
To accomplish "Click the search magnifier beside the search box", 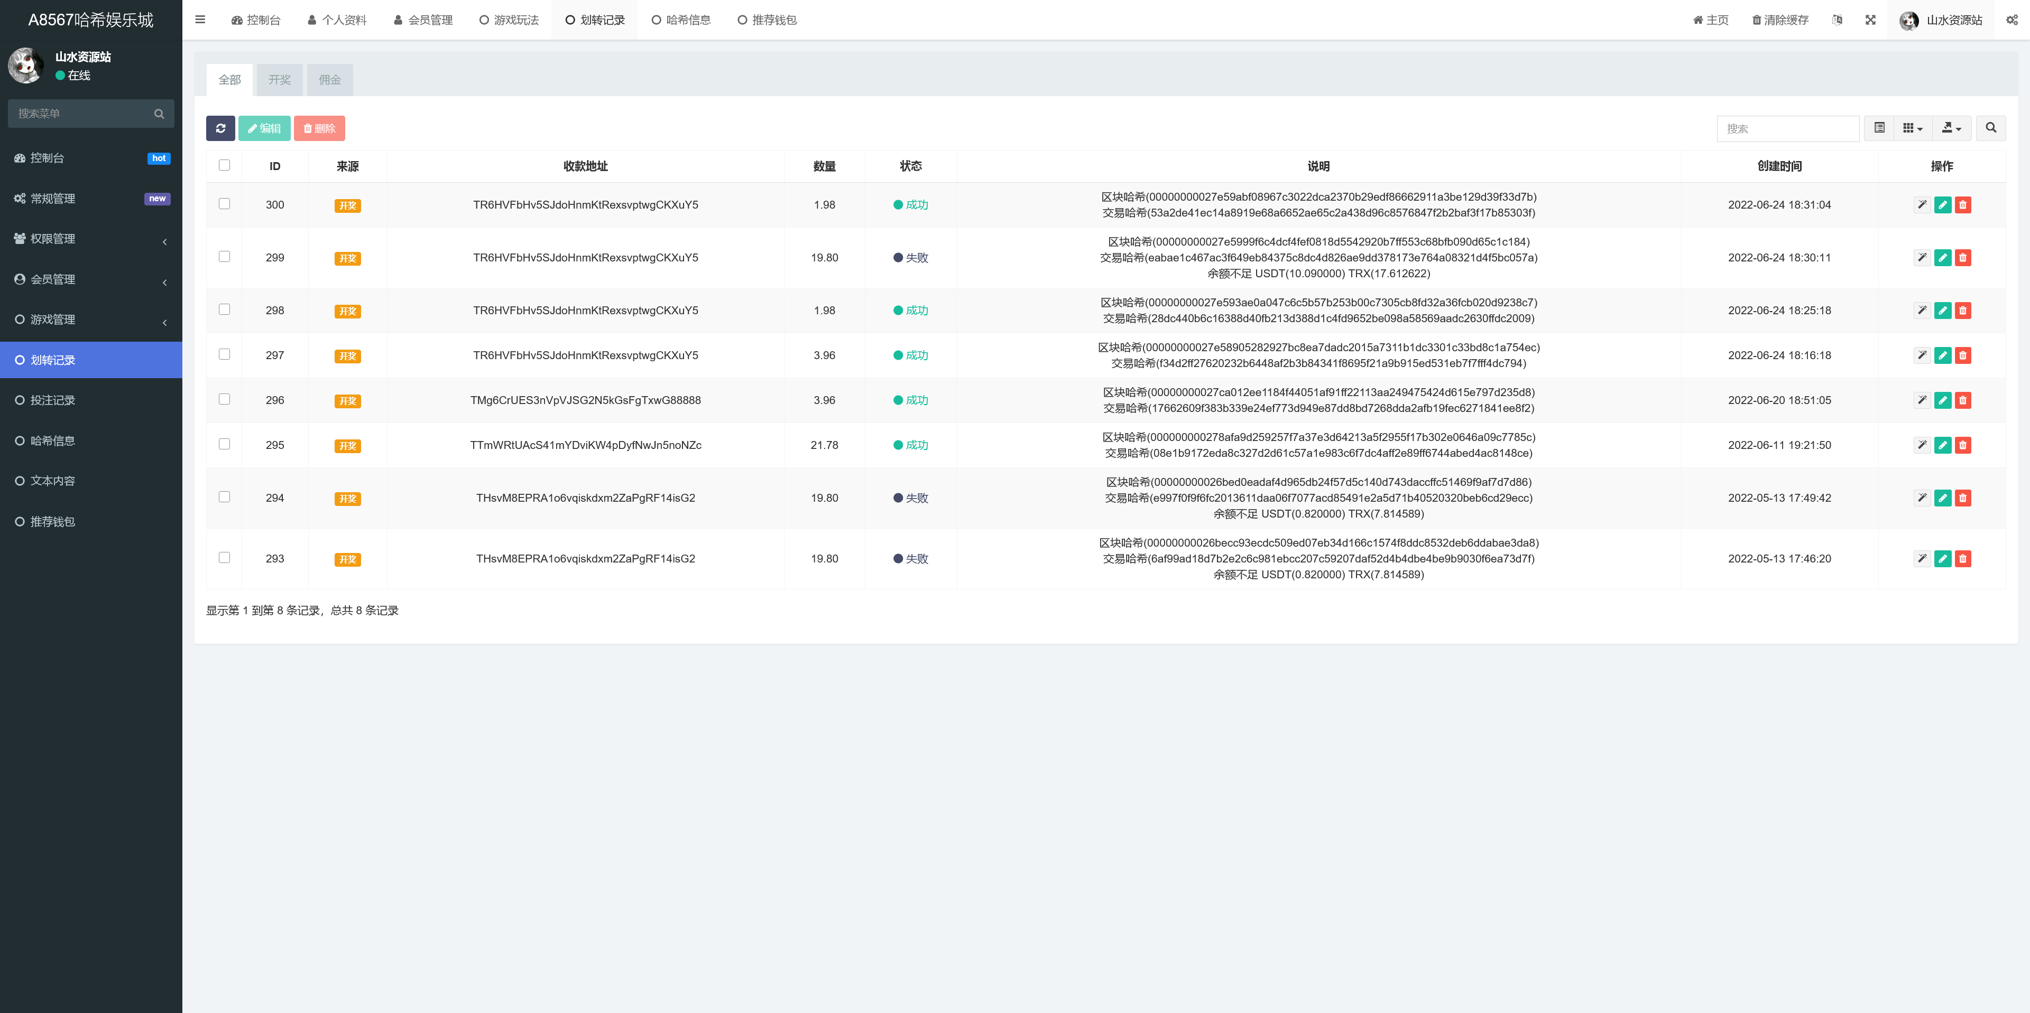I will [1990, 127].
